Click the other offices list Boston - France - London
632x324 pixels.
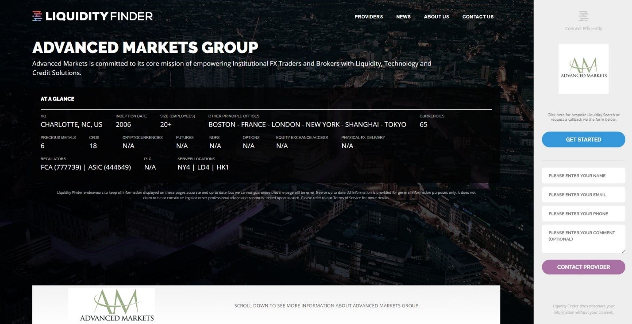(307, 124)
